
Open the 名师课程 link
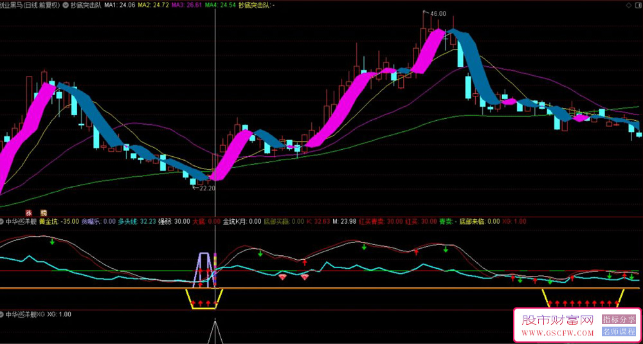(x=619, y=331)
